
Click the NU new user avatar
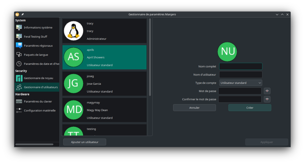[227, 52]
